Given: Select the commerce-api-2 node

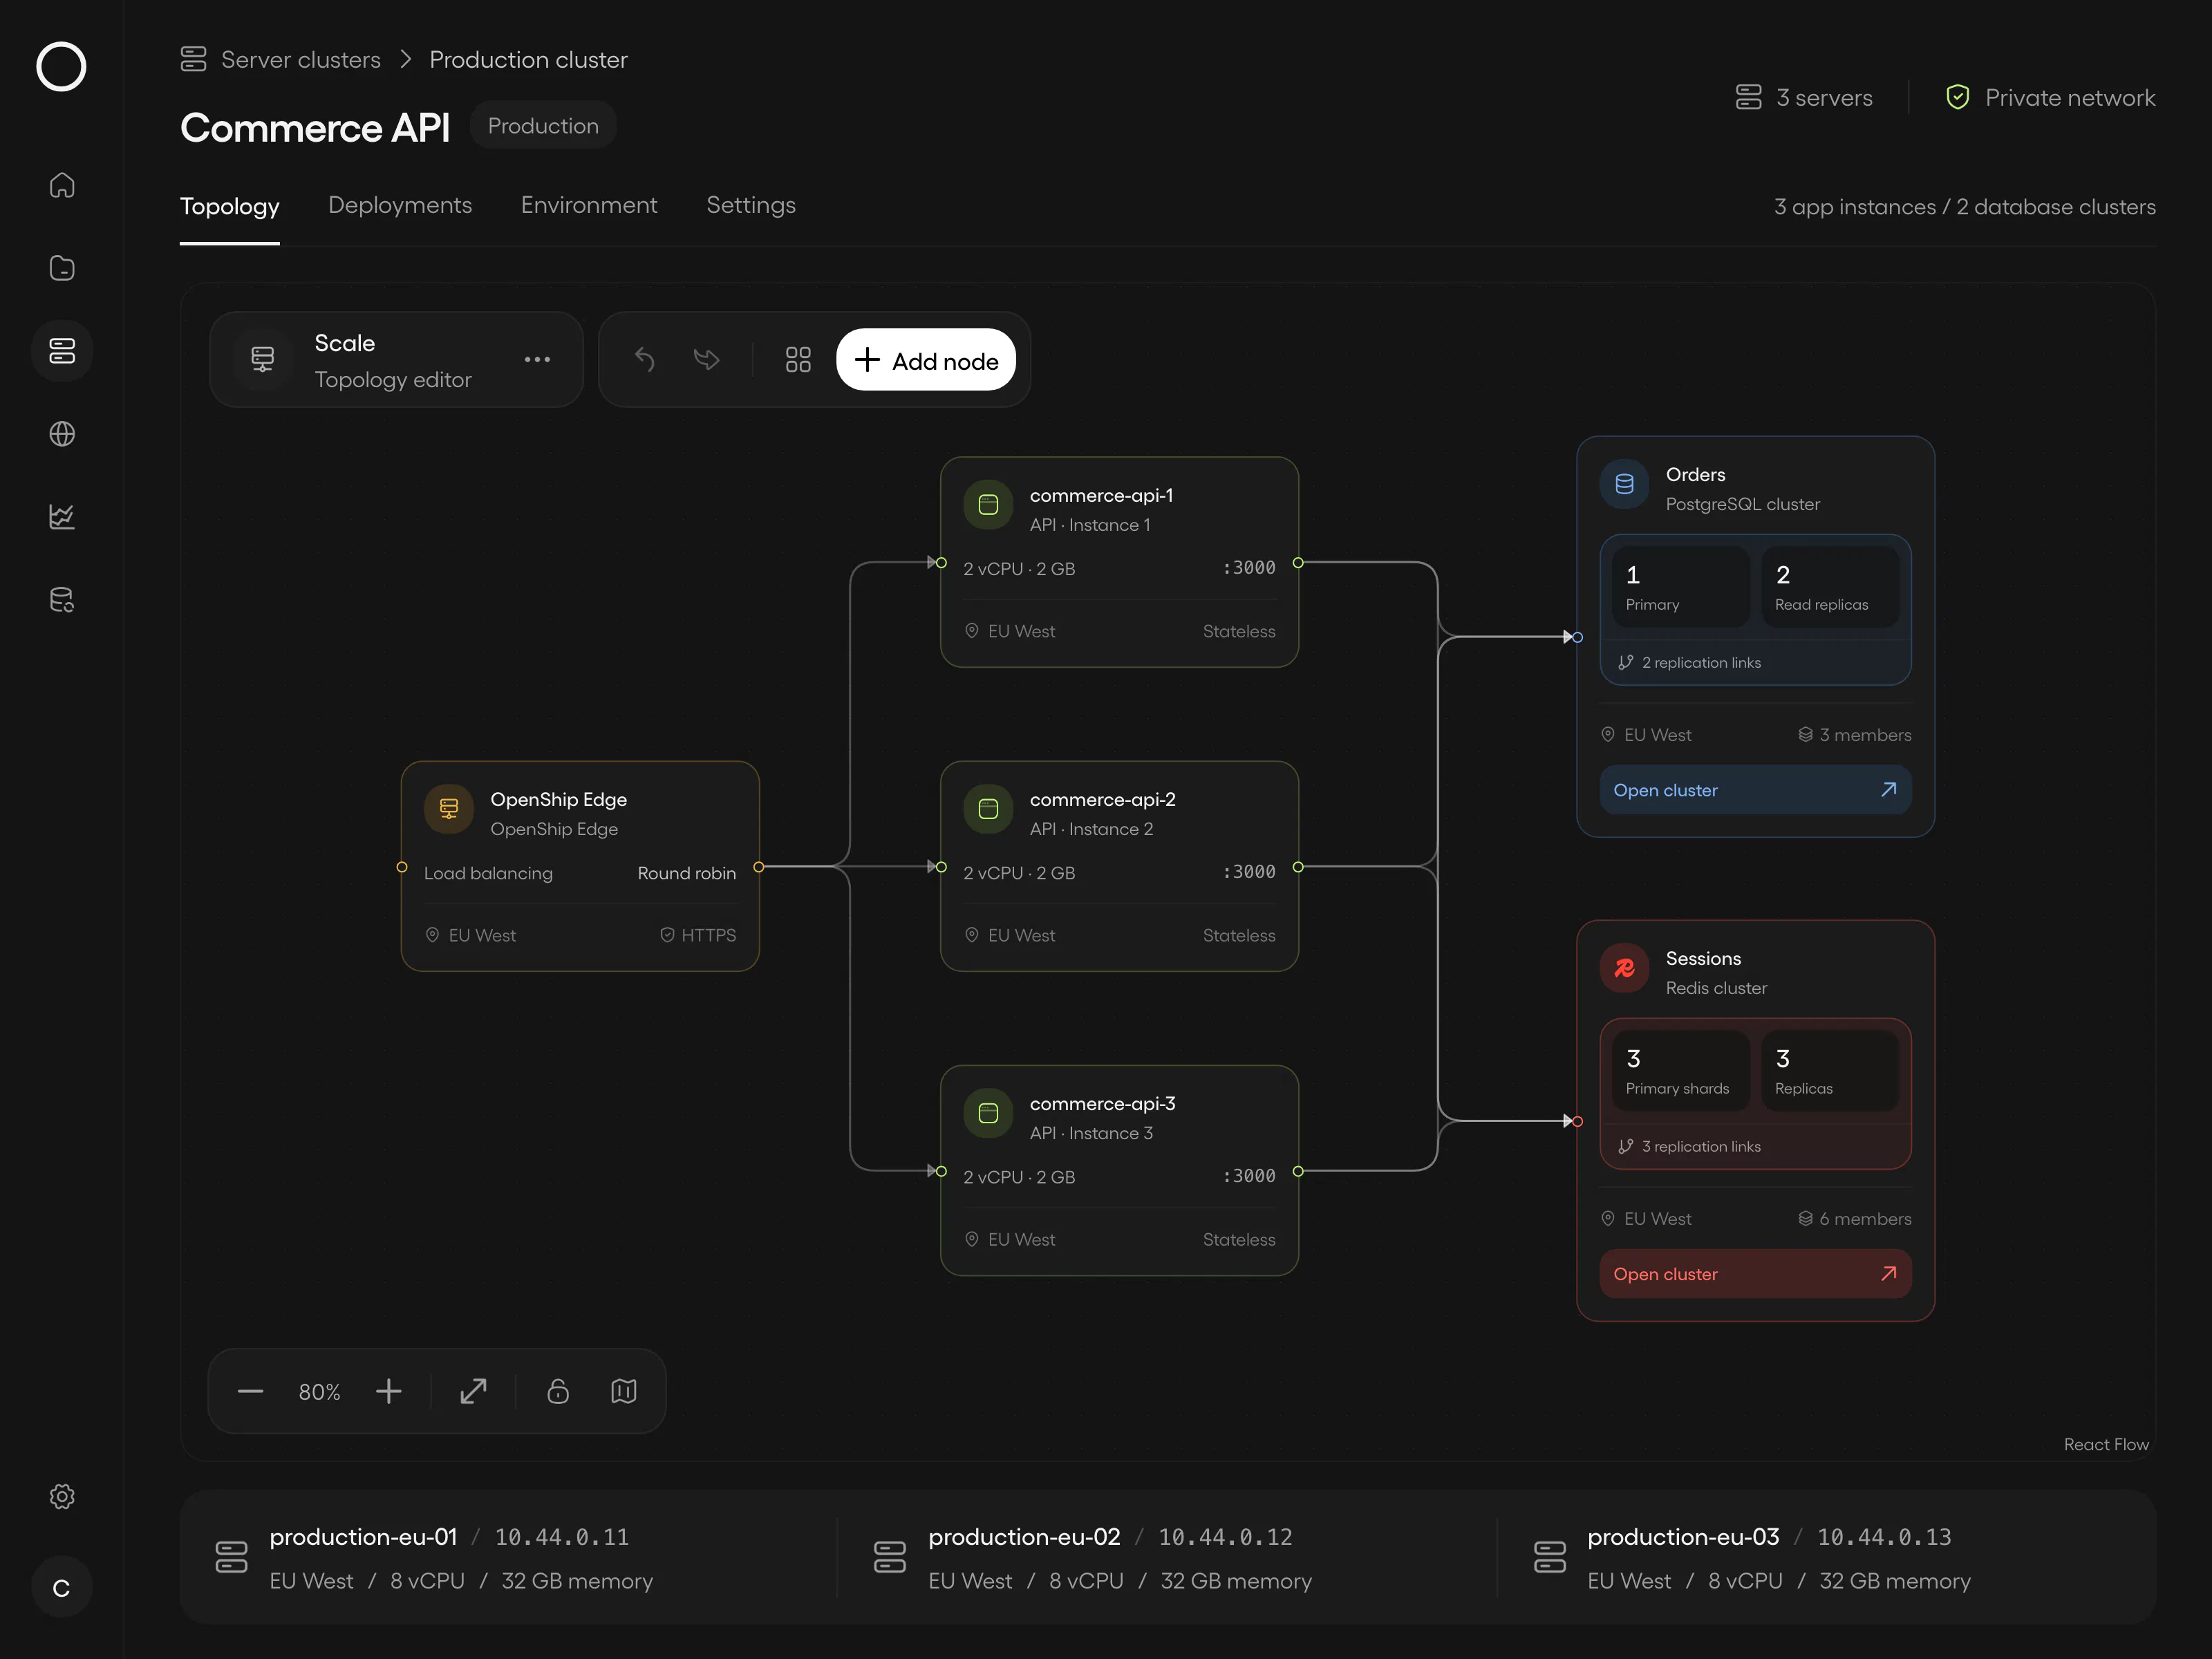Looking at the screenshot, I should 1119,866.
